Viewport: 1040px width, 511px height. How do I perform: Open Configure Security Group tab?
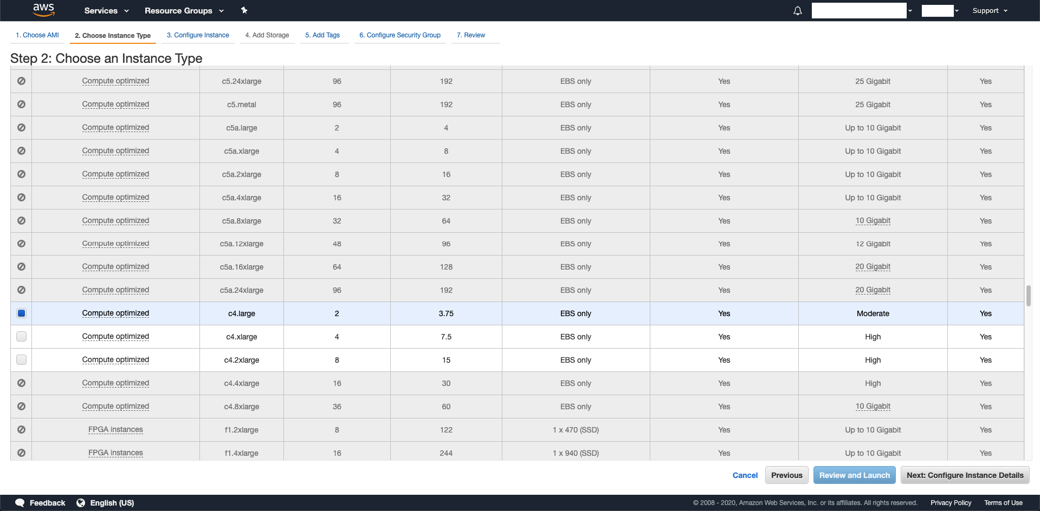[400, 35]
